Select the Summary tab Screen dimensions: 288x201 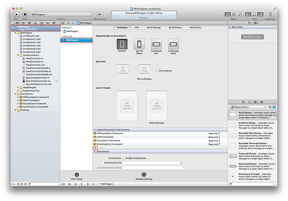coord(122,28)
